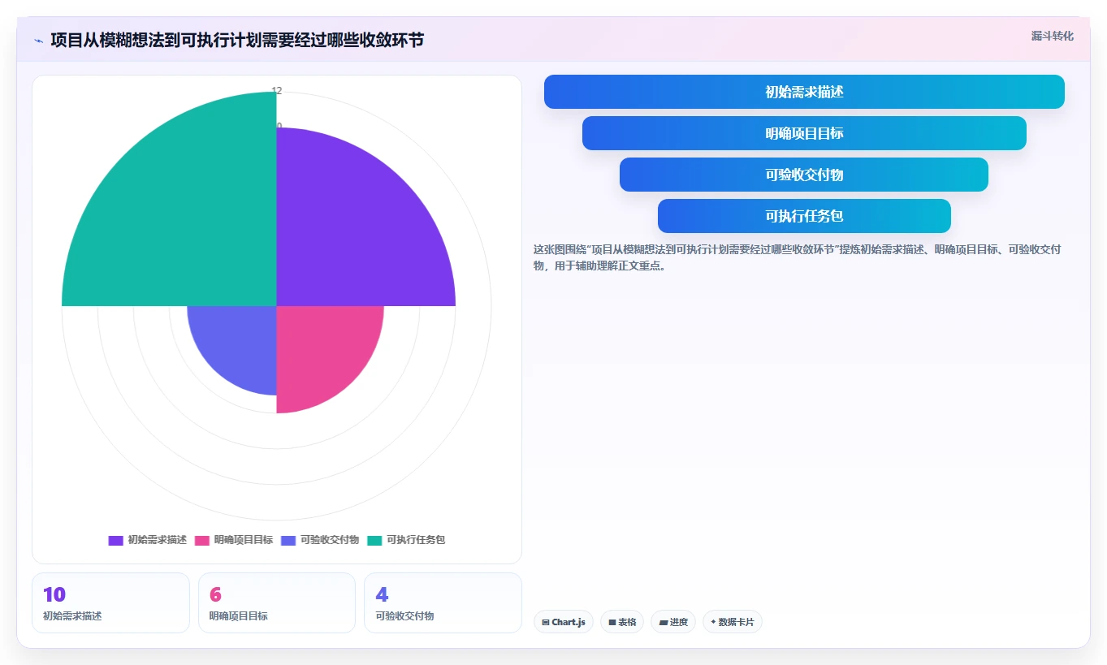Click 初始需求描述 legend text label
Viewport: 1107px width, 665px height.
point(157,540)
